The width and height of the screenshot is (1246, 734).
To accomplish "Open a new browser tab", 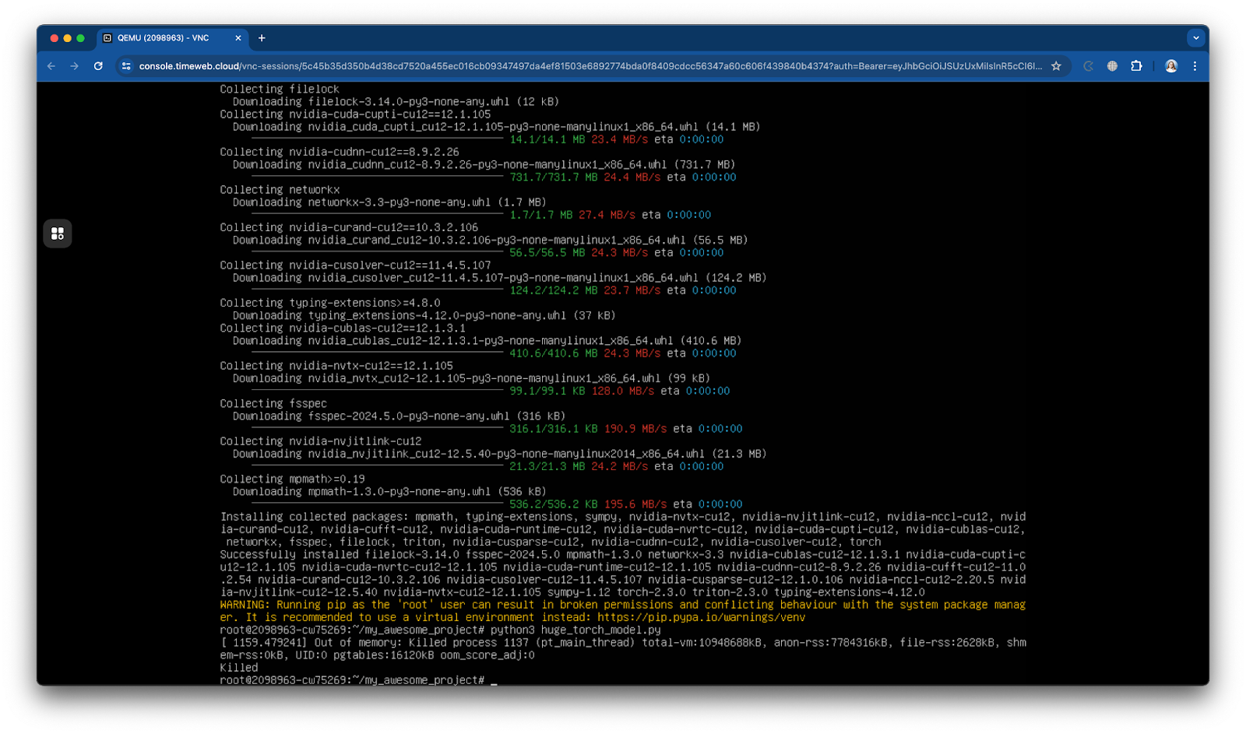I will [262, 38].
